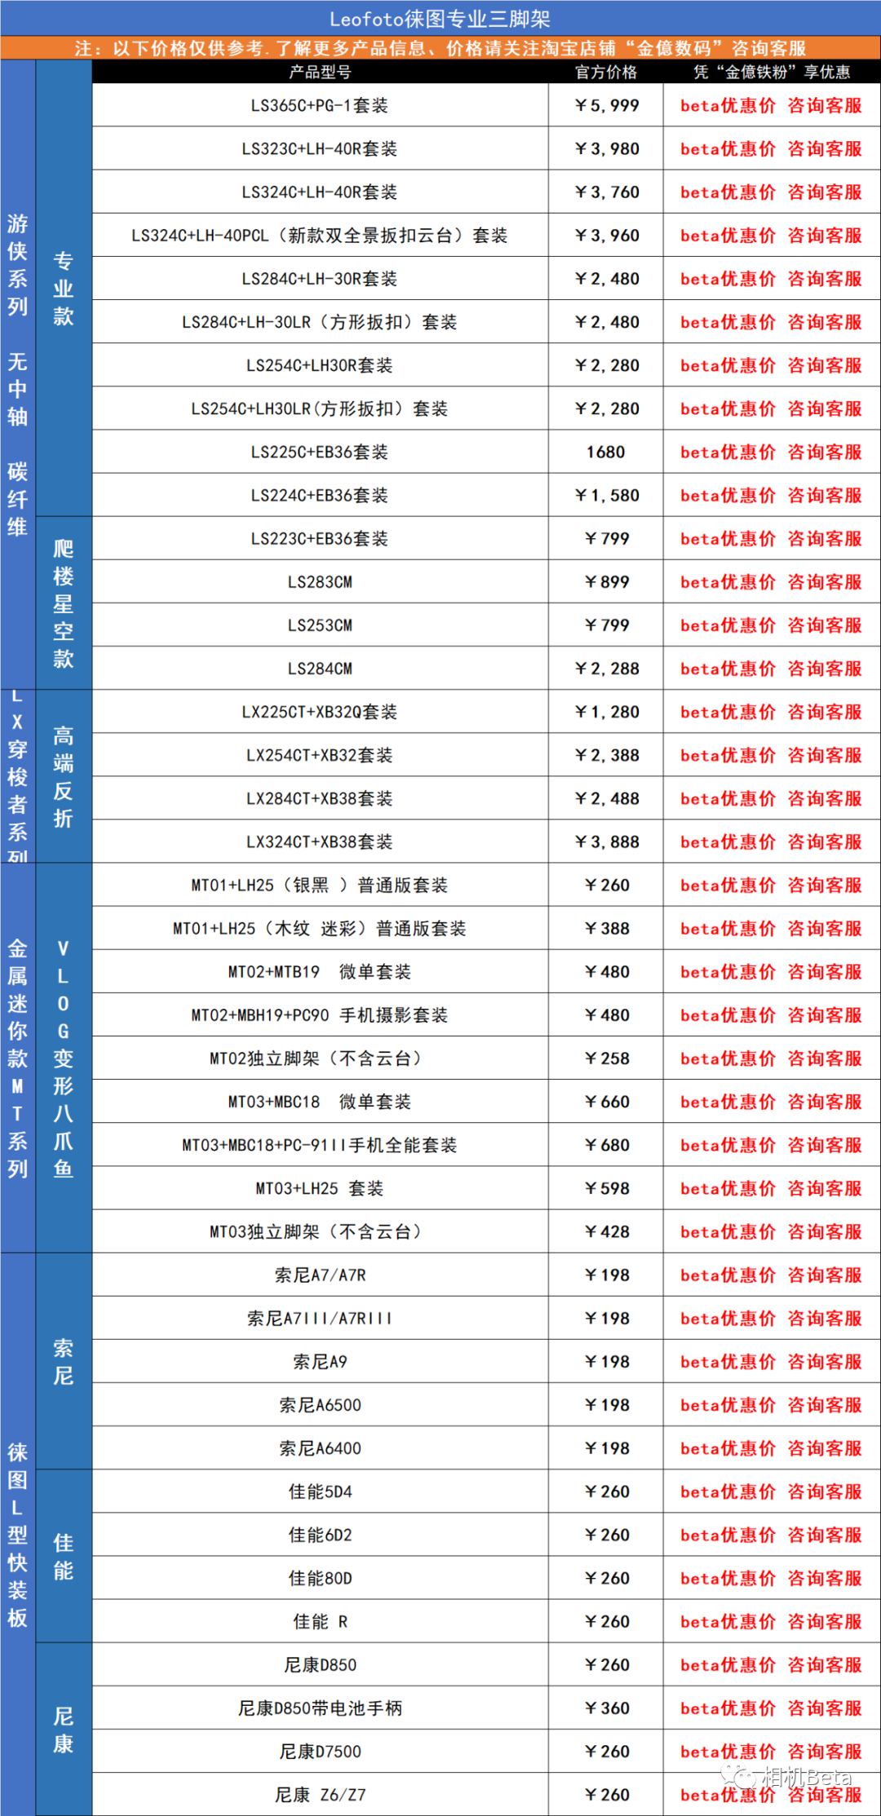This screenshot has height=1816, width=881.
Task: Select the 佳能80D cell
Action: point(320,1576)
